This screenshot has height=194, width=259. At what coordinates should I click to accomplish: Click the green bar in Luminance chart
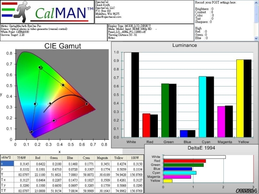click(165, 110)
